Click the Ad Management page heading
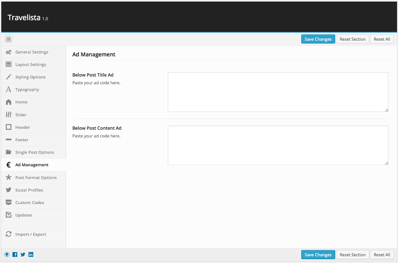 point(94,54)
